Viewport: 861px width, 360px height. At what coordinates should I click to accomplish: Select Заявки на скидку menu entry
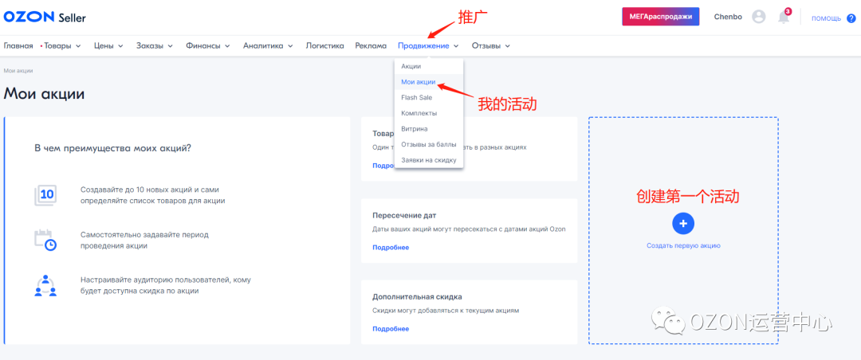pyautogui.click(x=429, y=160)
